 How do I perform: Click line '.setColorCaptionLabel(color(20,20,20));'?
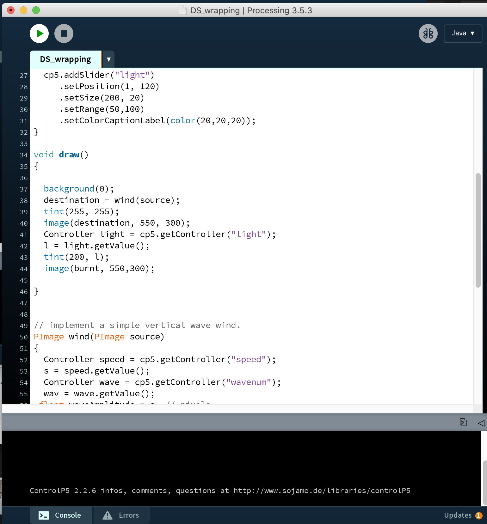coord(157,121)
